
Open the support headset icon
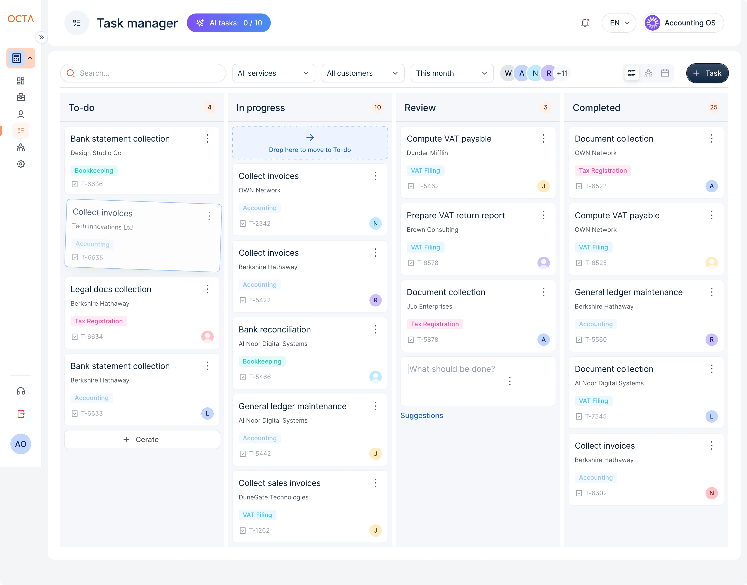20,391
